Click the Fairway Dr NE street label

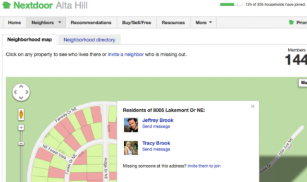pos(66,114)
